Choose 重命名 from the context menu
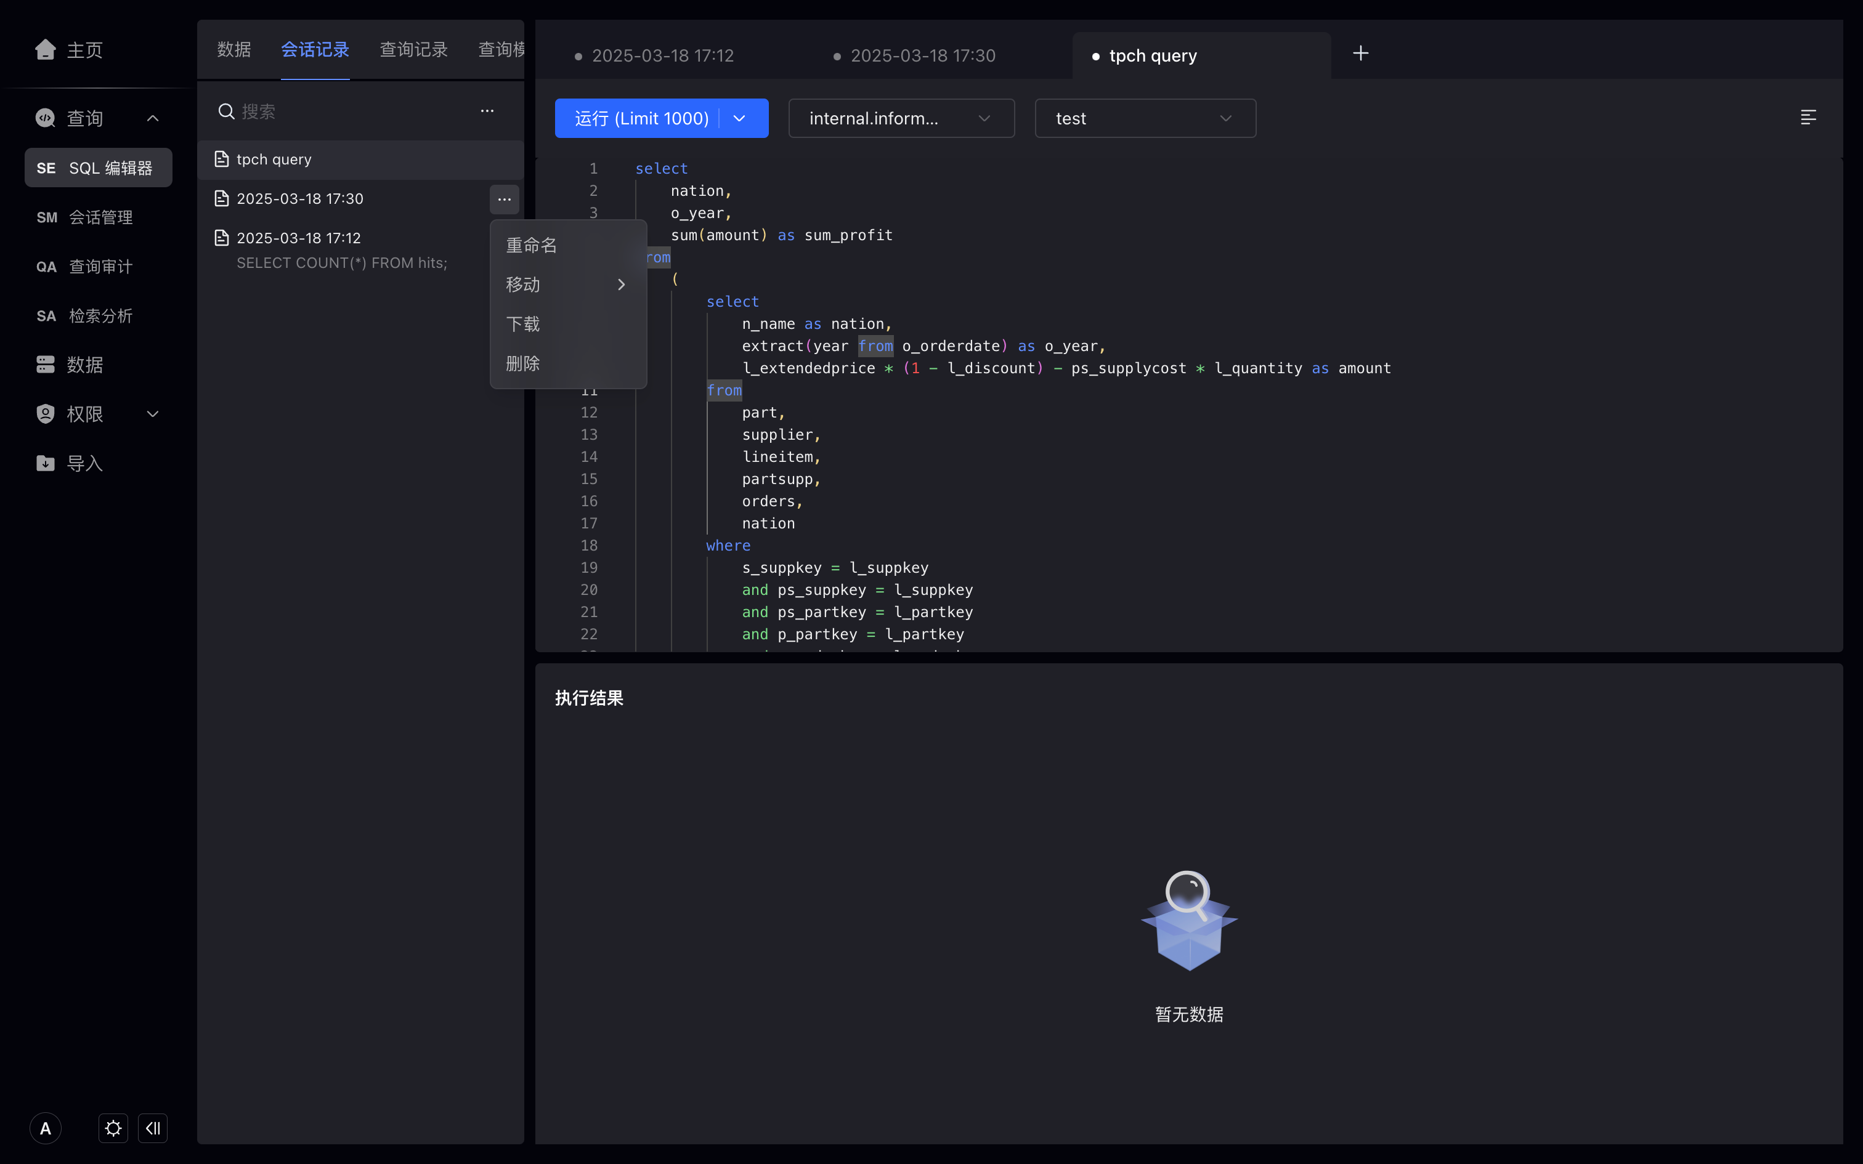Screen dimensions: 1863x1164 point(568,246)
